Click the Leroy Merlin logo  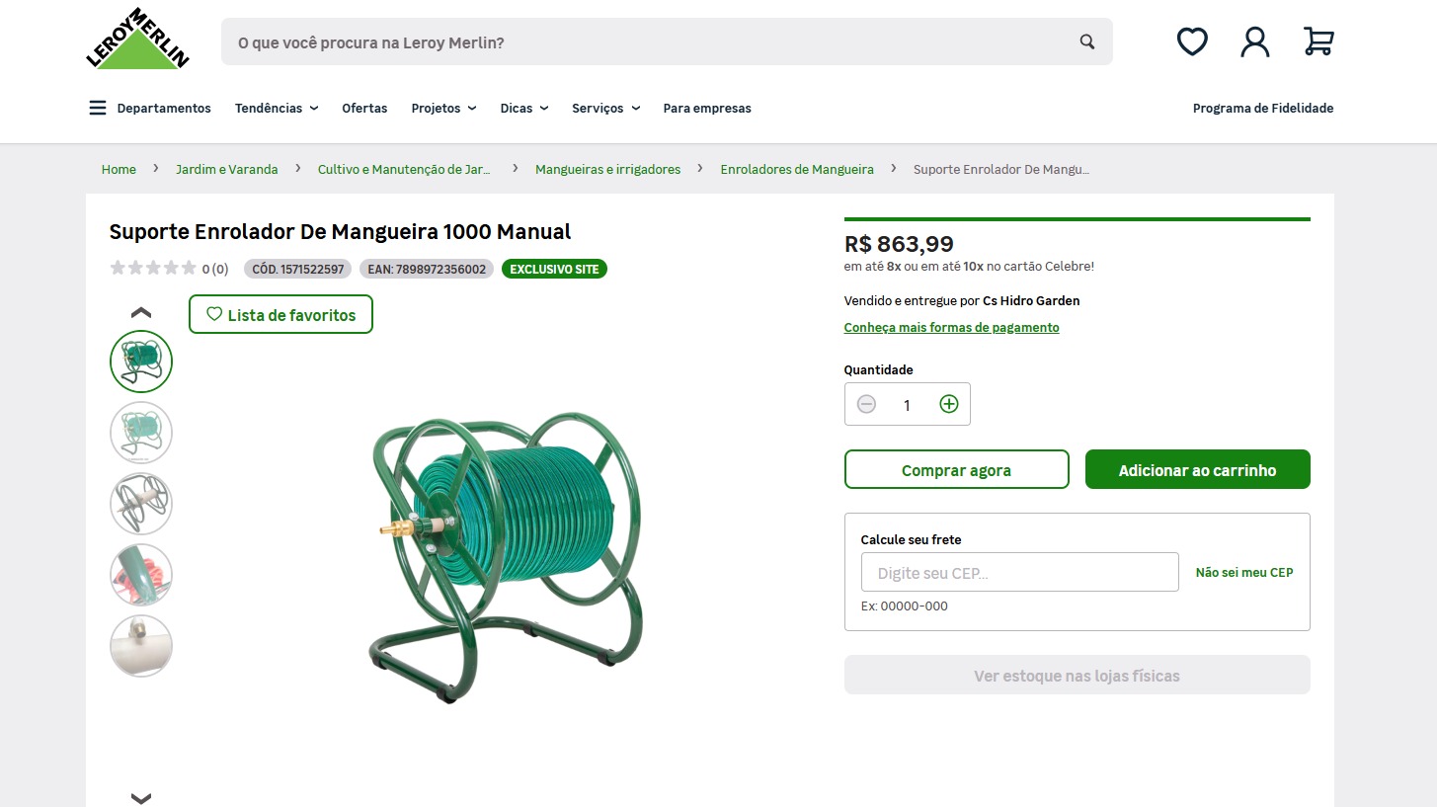tap(137, 40)
